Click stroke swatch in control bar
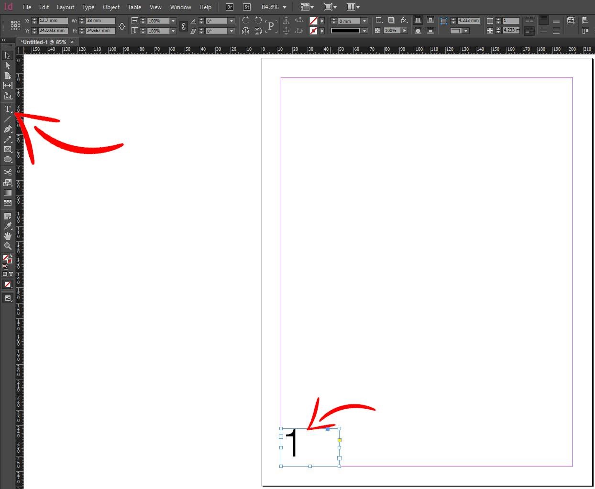 point(313,31)
